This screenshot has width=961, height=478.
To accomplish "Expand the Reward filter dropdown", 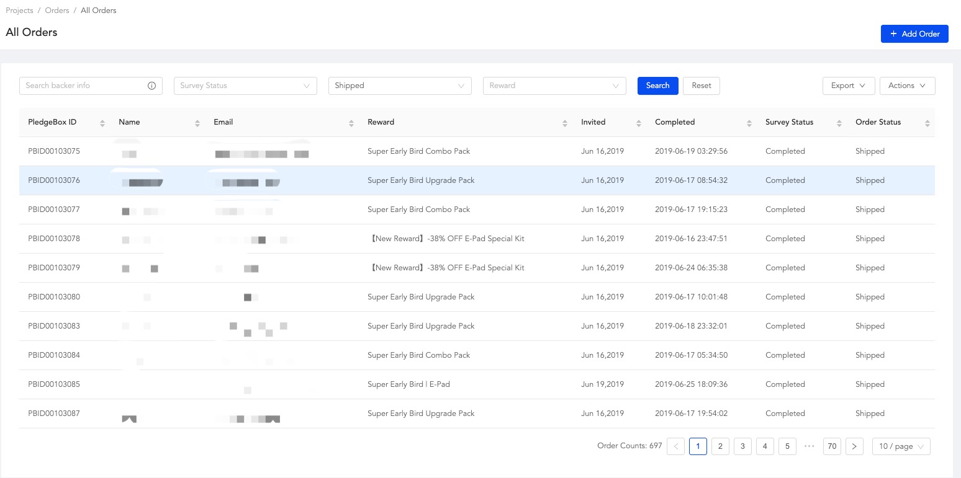I will (554, 86).
